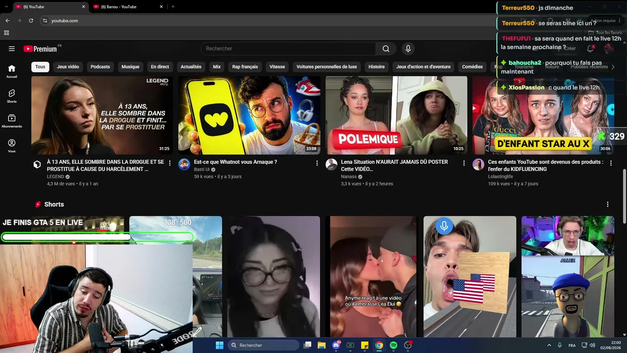The image size is (627, 353).
Task: Open Discord from the taskbar
Action: point(336,345)
